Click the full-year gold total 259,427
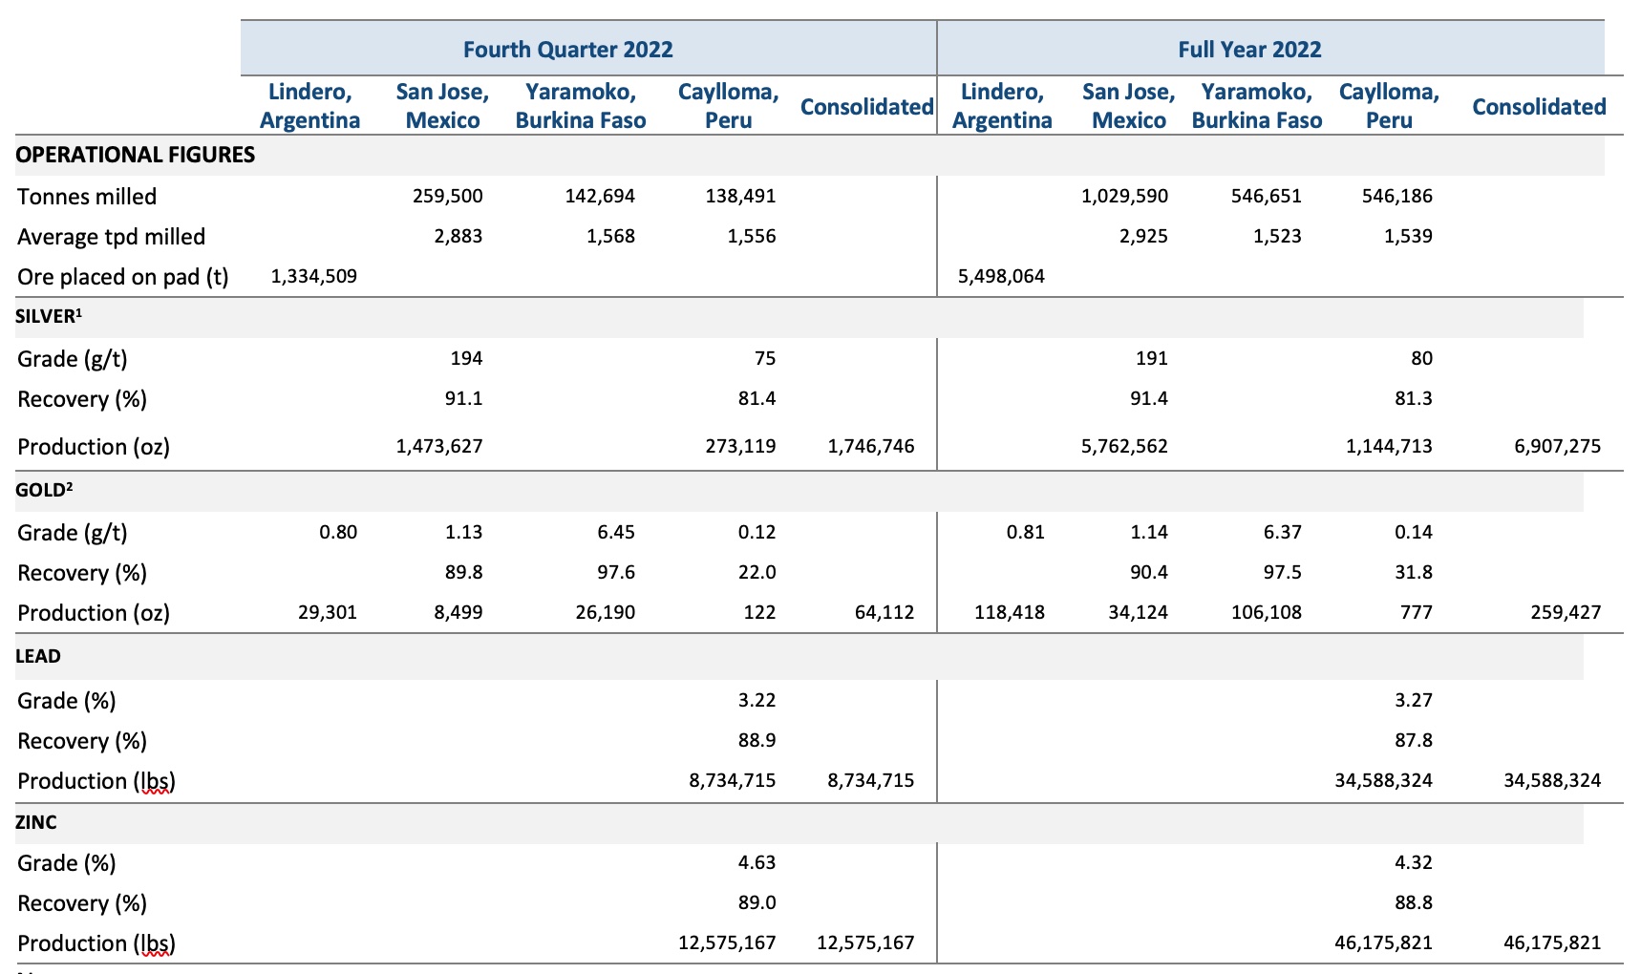Image resolution: width=1641 pixels, height=974 pixels. (x=1566, y=613)
